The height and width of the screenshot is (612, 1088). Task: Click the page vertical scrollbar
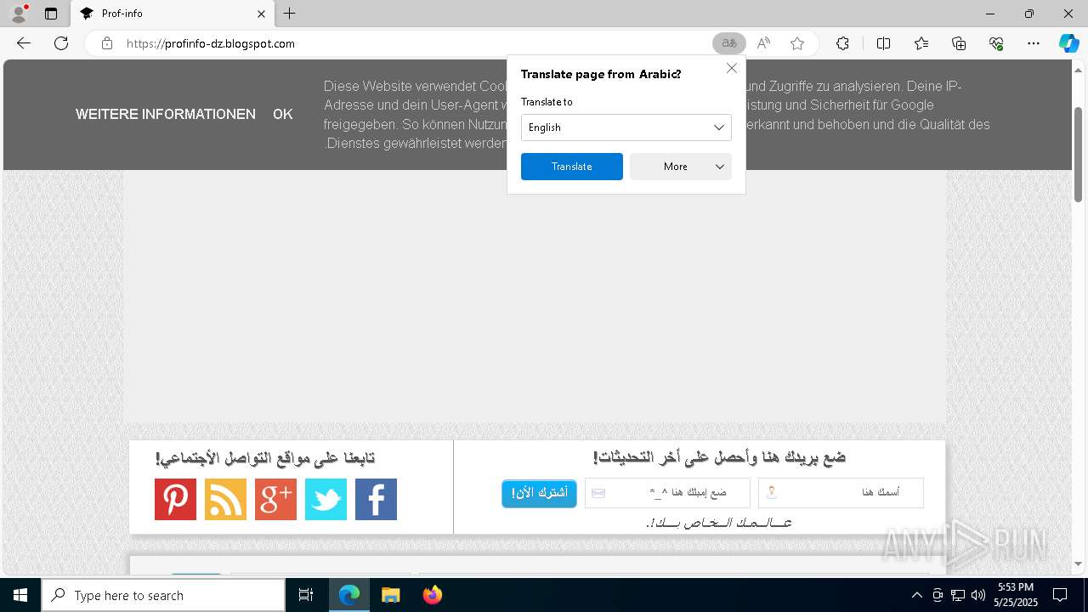coord(1079,153)
